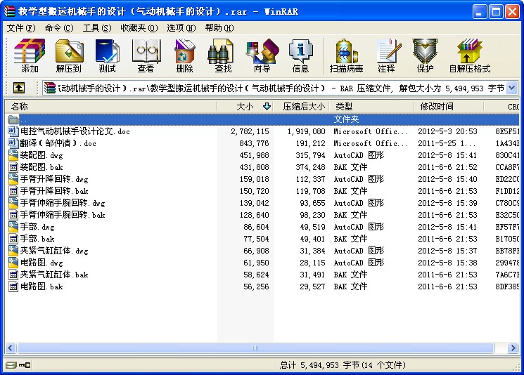This screenshot has width=524, height=375.
Task: Select file 夹紧气缸缸体.dwg
Action: (54, 251)
